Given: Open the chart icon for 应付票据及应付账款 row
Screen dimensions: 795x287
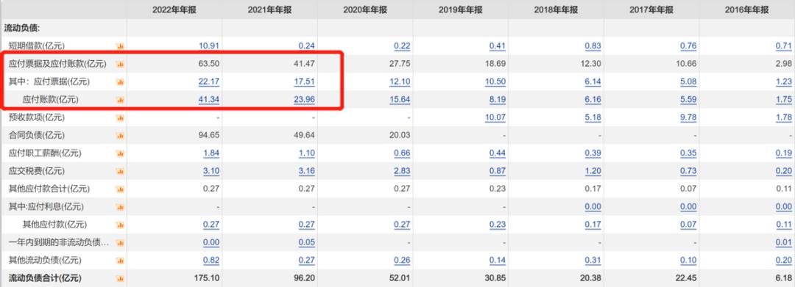Looking at the screenshot, I should point(120,64).
